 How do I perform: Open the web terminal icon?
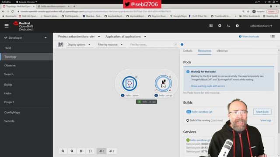pyautogui.click(x=228, y=26)
